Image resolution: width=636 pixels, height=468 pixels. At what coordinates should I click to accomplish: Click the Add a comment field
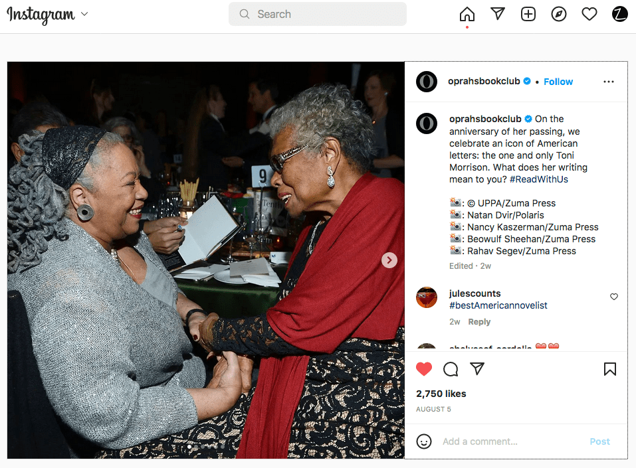point(511,441)
